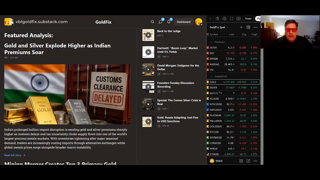320x180 pixels.
Task: Select the US10Y watchlist row
Action: [x=233, y=47]
